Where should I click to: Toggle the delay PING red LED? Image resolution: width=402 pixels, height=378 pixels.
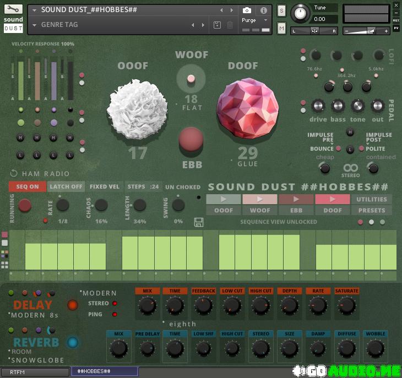tap(115, 314)
